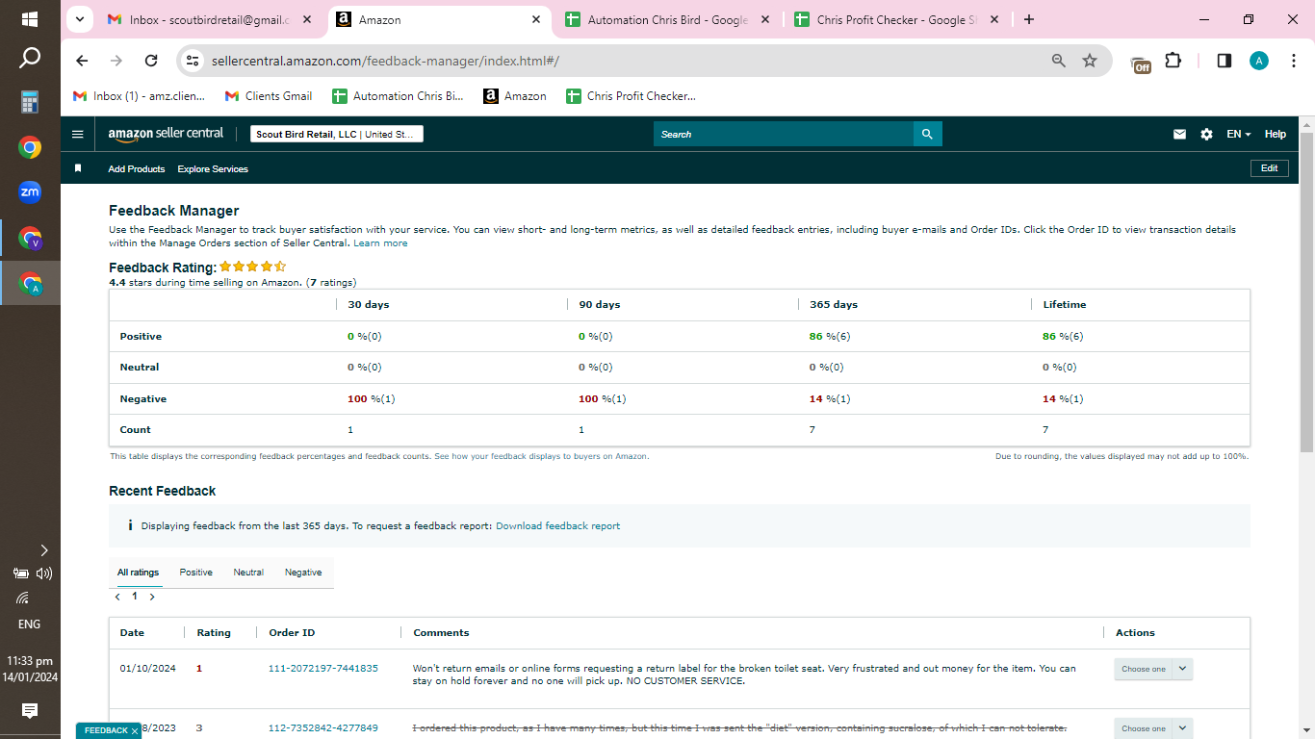This screenshot has height=739, width=1315.
Task: Click the bookmark flag icon beside Add Products
Action: [x=78, y=168]
